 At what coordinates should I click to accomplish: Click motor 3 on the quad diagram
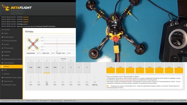tap(29, 48)
